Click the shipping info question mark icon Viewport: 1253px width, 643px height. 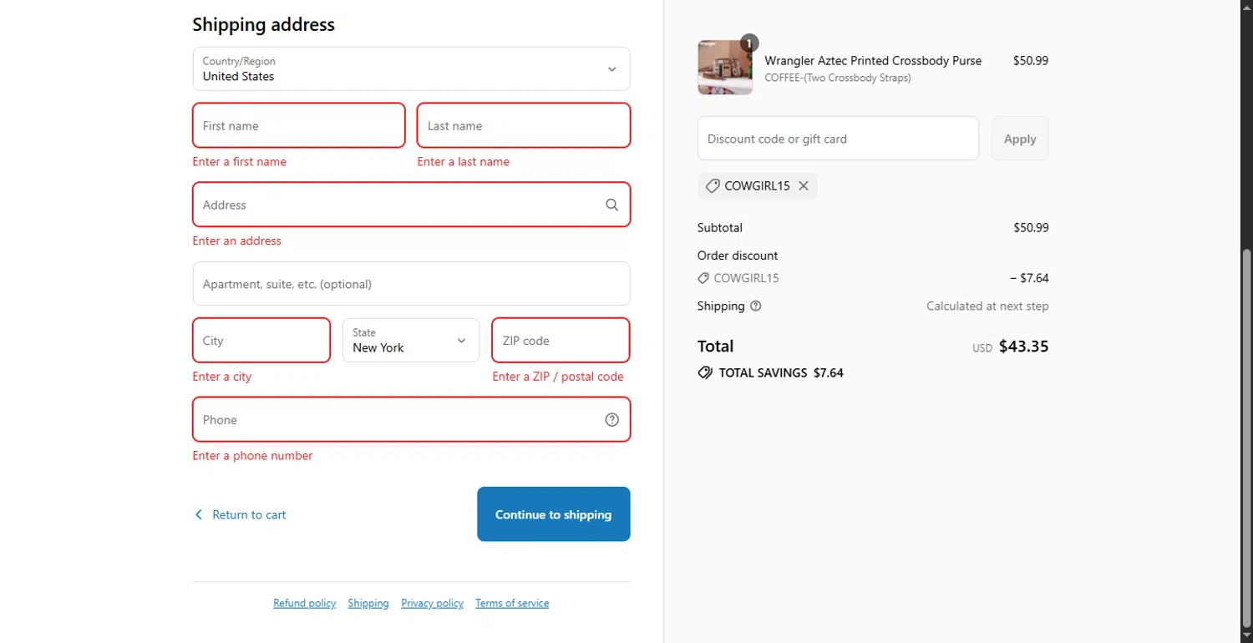pyautogui.click(x=756, y=306)
